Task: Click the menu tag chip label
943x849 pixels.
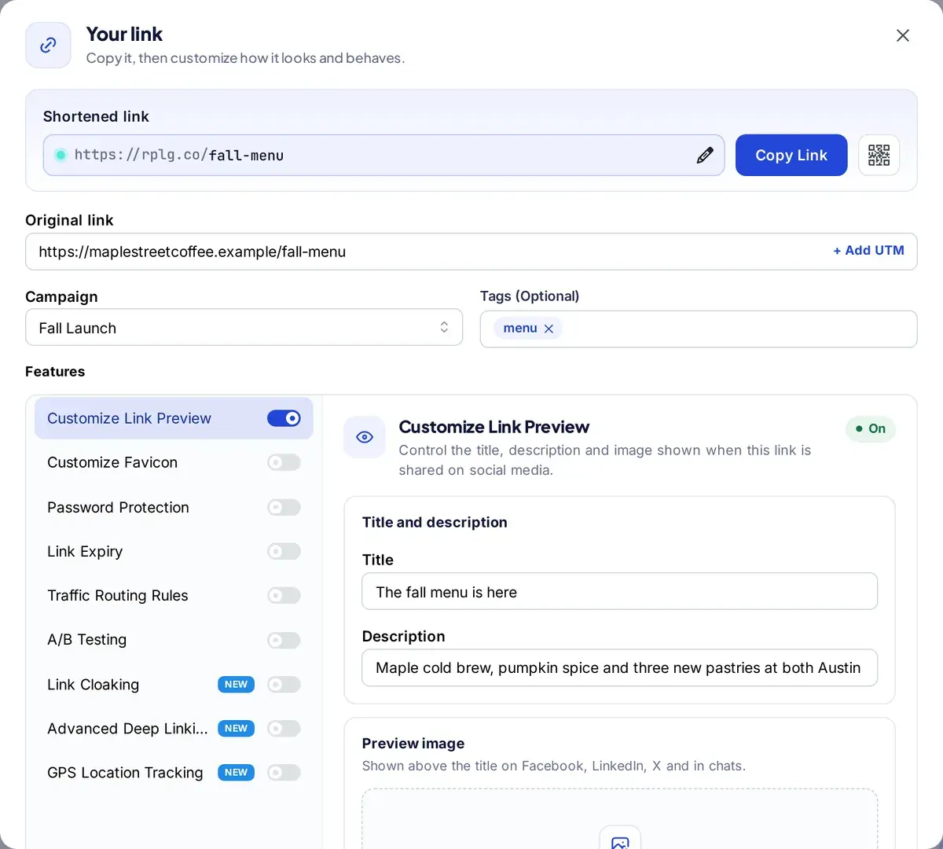Action: tap(520, 328)
